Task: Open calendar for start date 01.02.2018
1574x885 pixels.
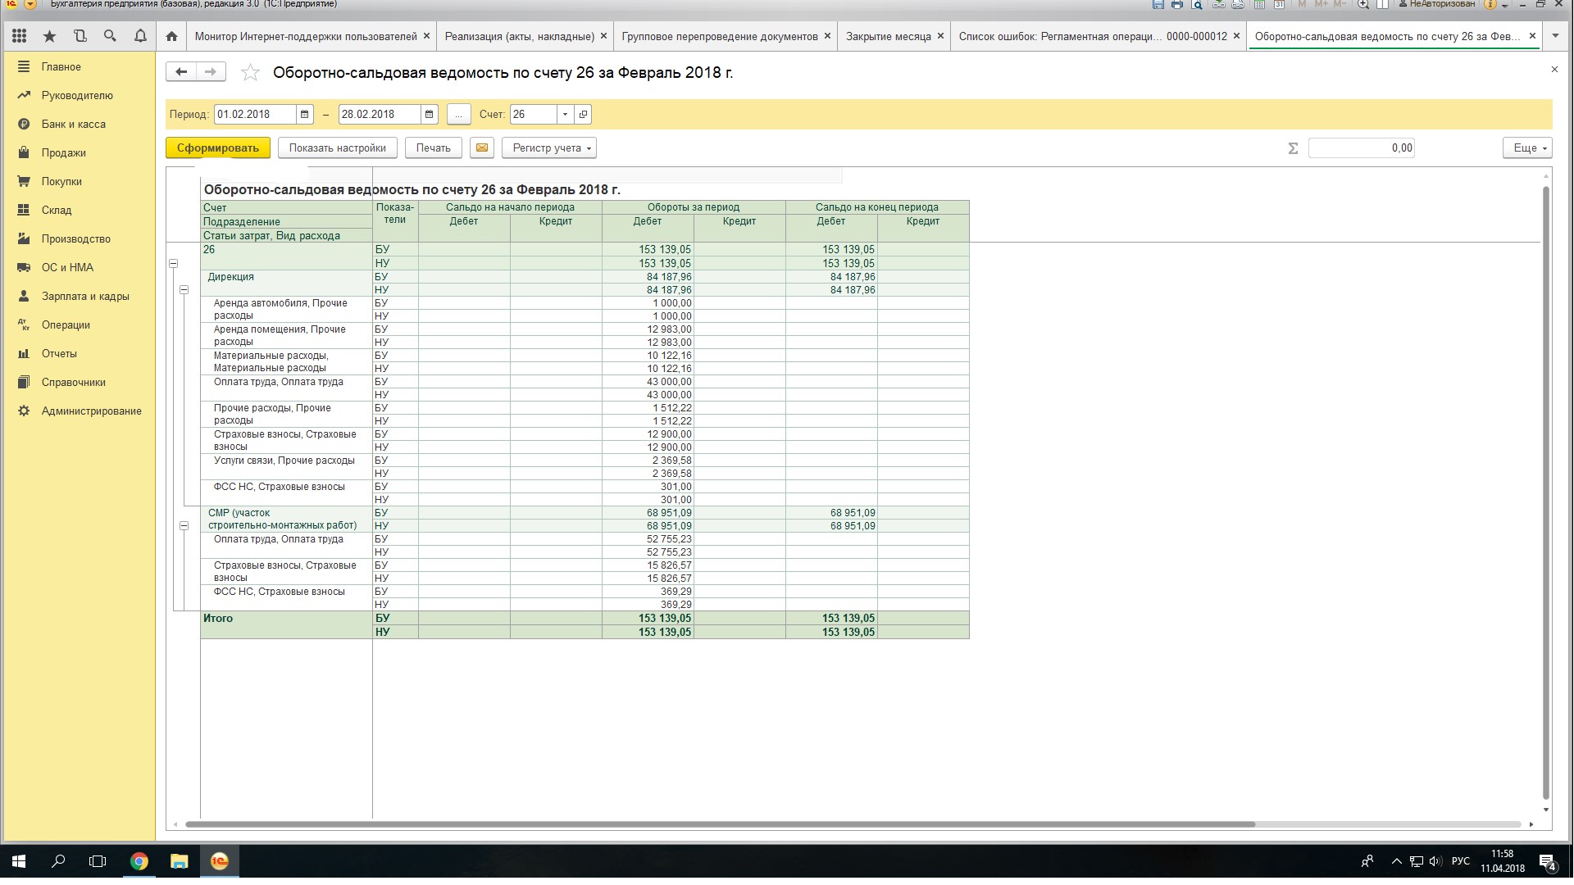Action: pyautogui.click(x=305, y=115)
